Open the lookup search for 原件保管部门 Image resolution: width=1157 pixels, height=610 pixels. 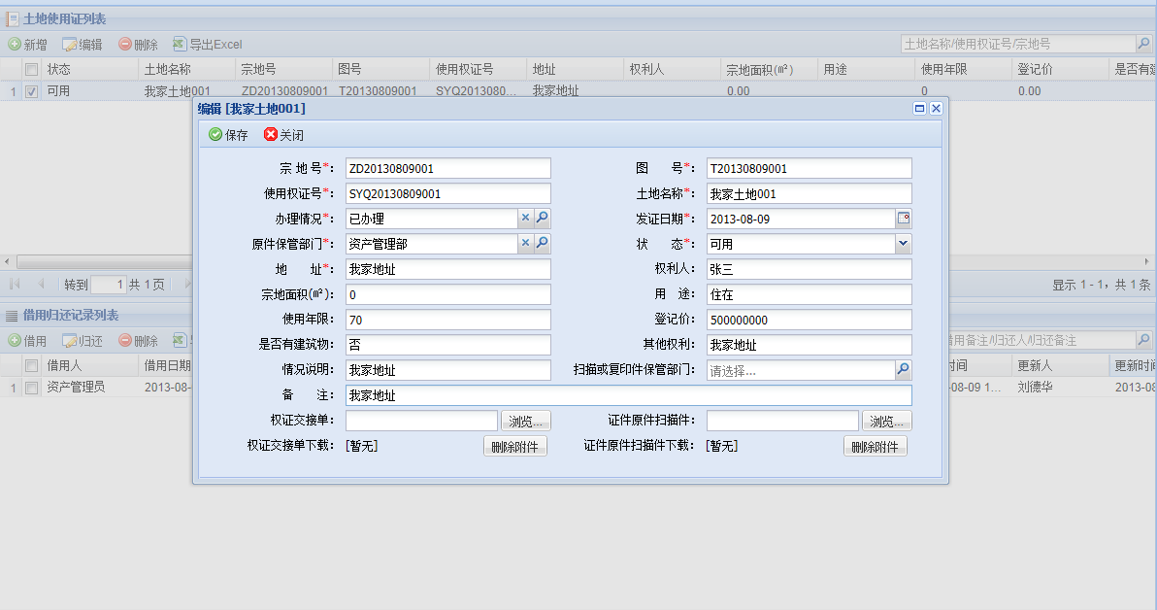point(543,243)
